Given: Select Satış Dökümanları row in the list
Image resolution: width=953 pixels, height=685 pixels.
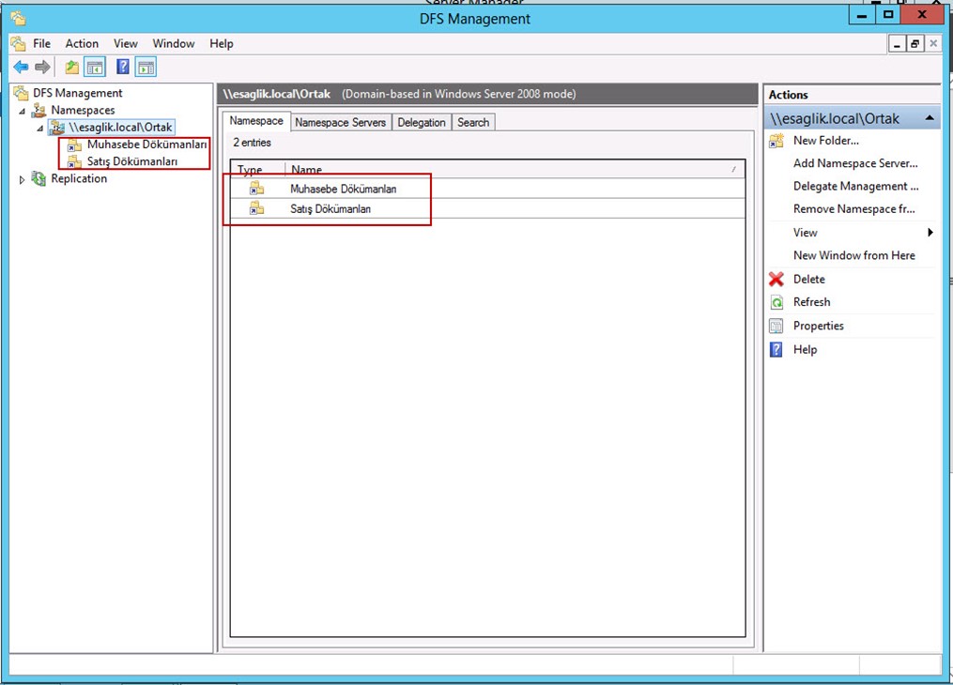Looking at the screenshot, I should (x=487, y=209).
